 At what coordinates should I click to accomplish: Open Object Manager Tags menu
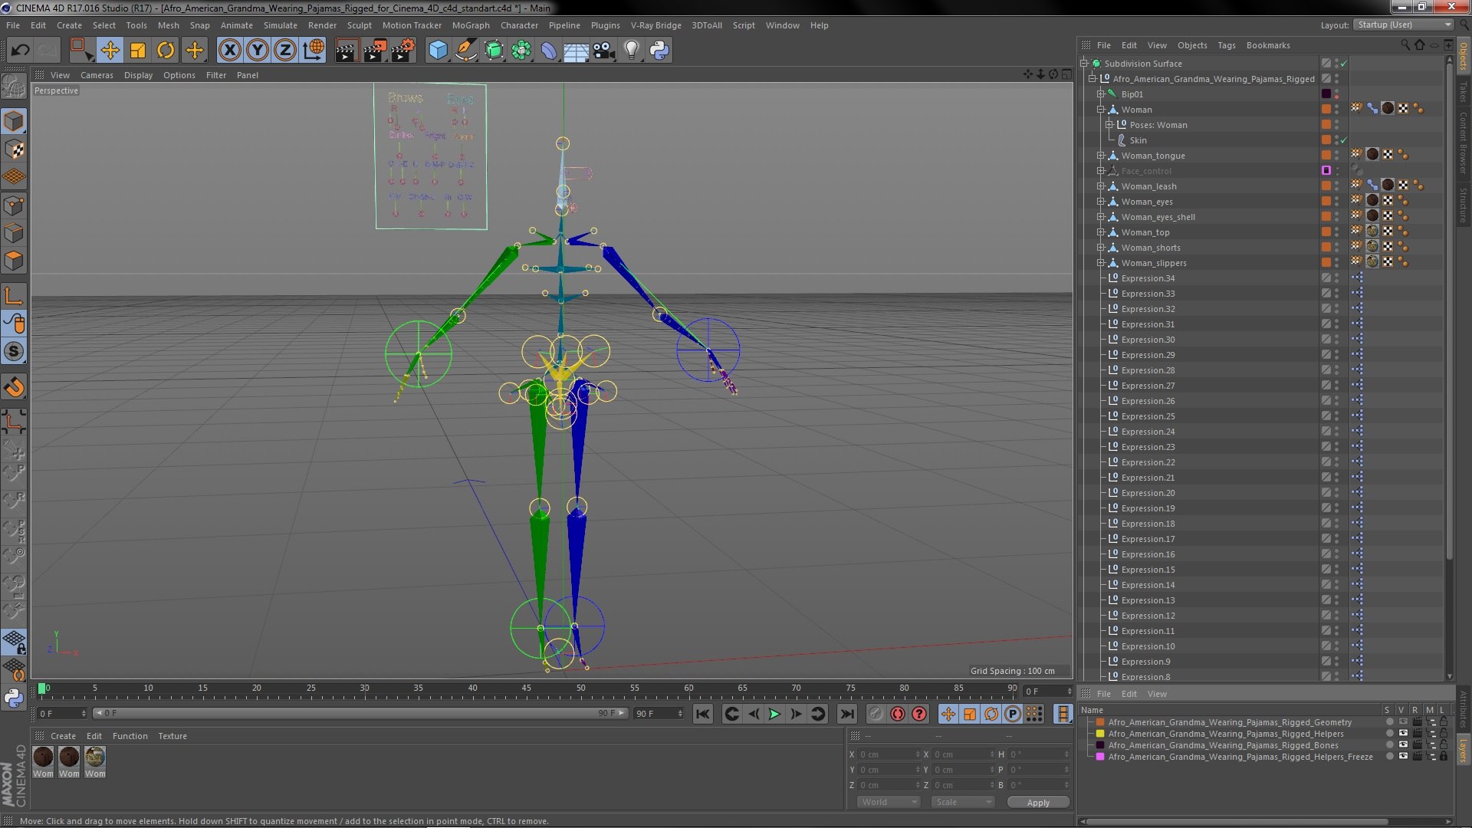click(x=1227, y=45)
